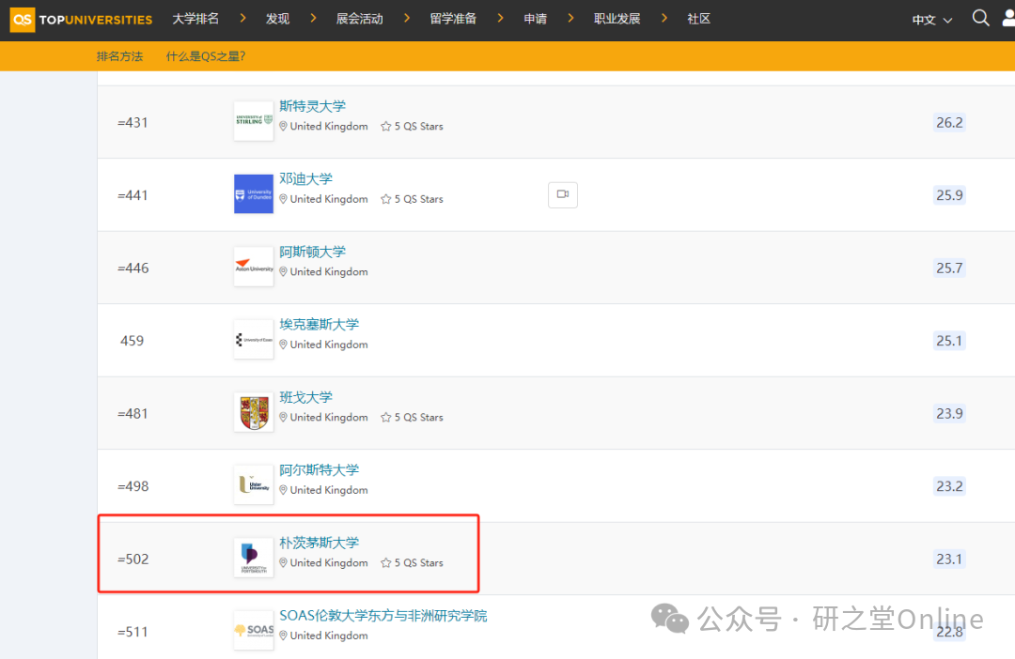Expand the chevron after 职业发展
This screenshot has width=1015, height=659.
[x=664, y=18]
